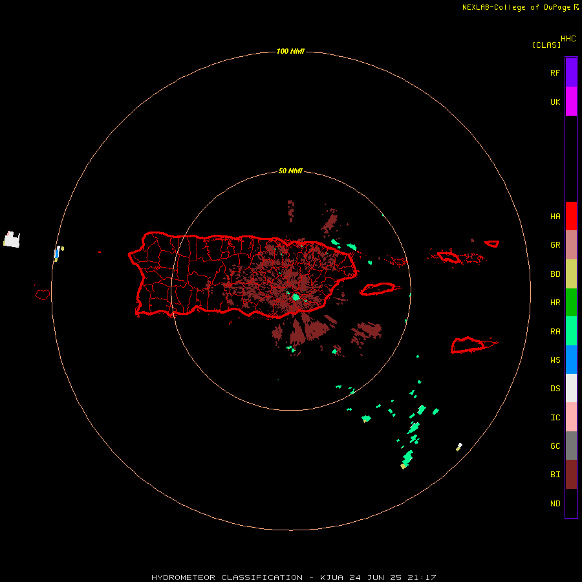Click the 'WS' legend label text
The image size is (582, 582).
point(555,360)
